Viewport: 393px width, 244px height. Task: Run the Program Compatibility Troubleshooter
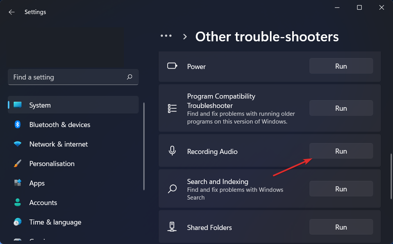[341, 108]
